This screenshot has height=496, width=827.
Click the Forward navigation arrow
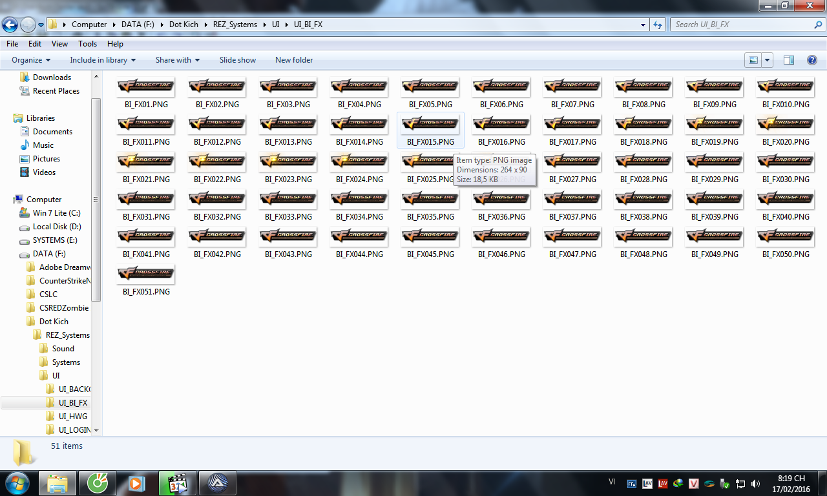click(x=28, y=25)
